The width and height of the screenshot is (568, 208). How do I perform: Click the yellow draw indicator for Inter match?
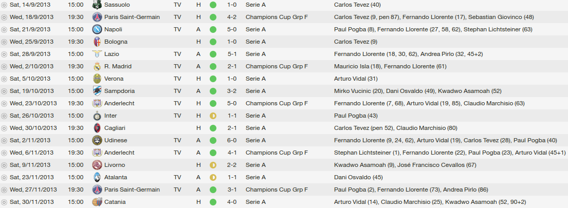(x=213, y=116)
